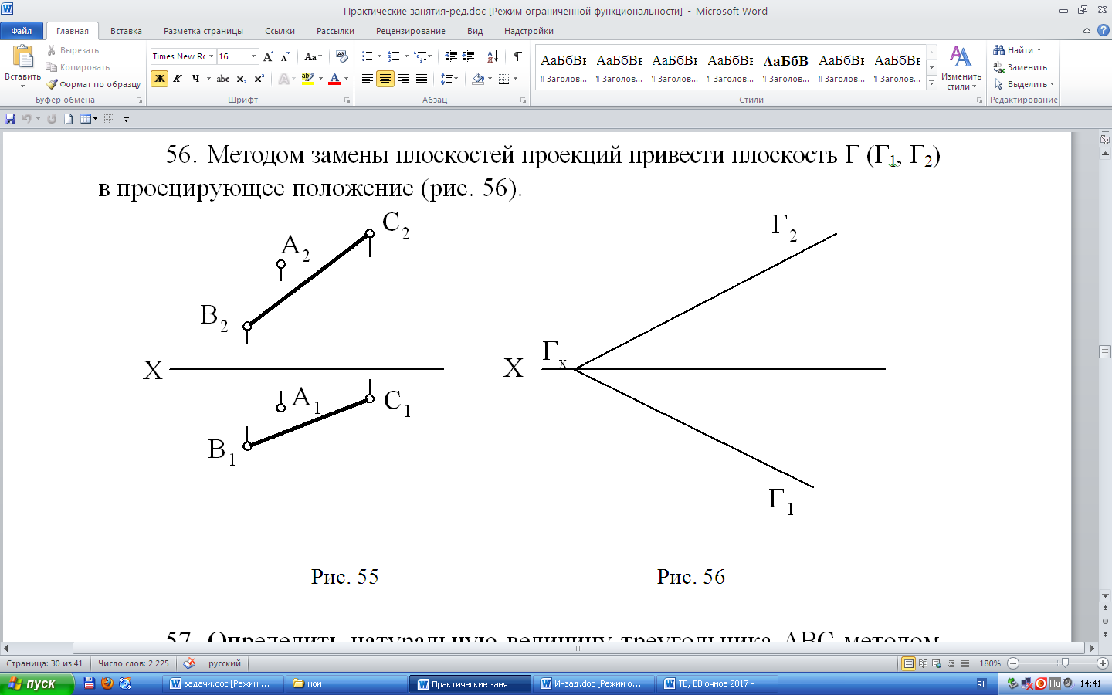Viewport: 1112px width, 695px height.
Task: Open the Change Case (Аа) dropdown
Action: point(313,56)
